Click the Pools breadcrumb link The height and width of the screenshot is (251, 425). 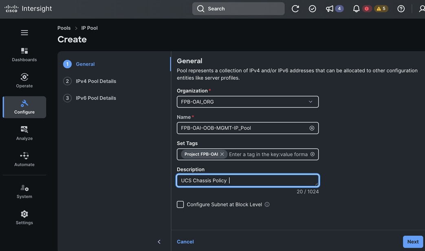click(x=64, y=28)
